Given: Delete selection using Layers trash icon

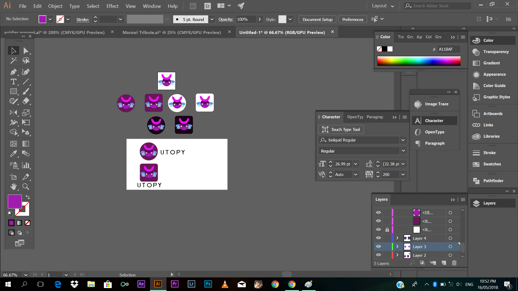Looking at the screenshot, I should click(x=454, y=263).
